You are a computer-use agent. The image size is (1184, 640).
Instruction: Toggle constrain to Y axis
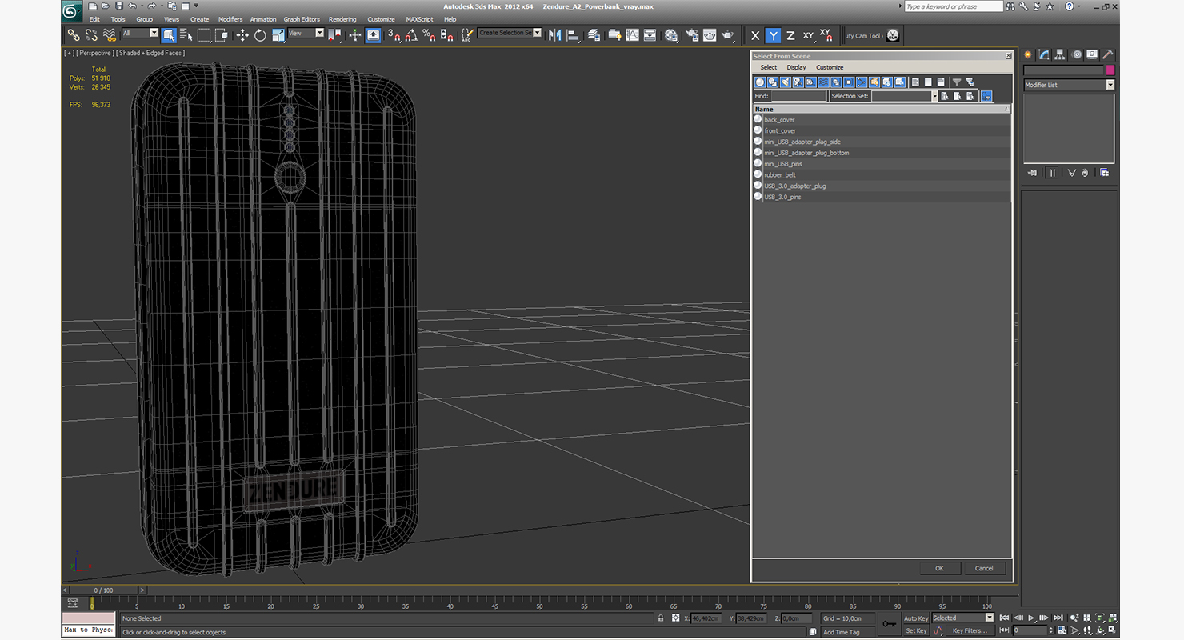773,35
